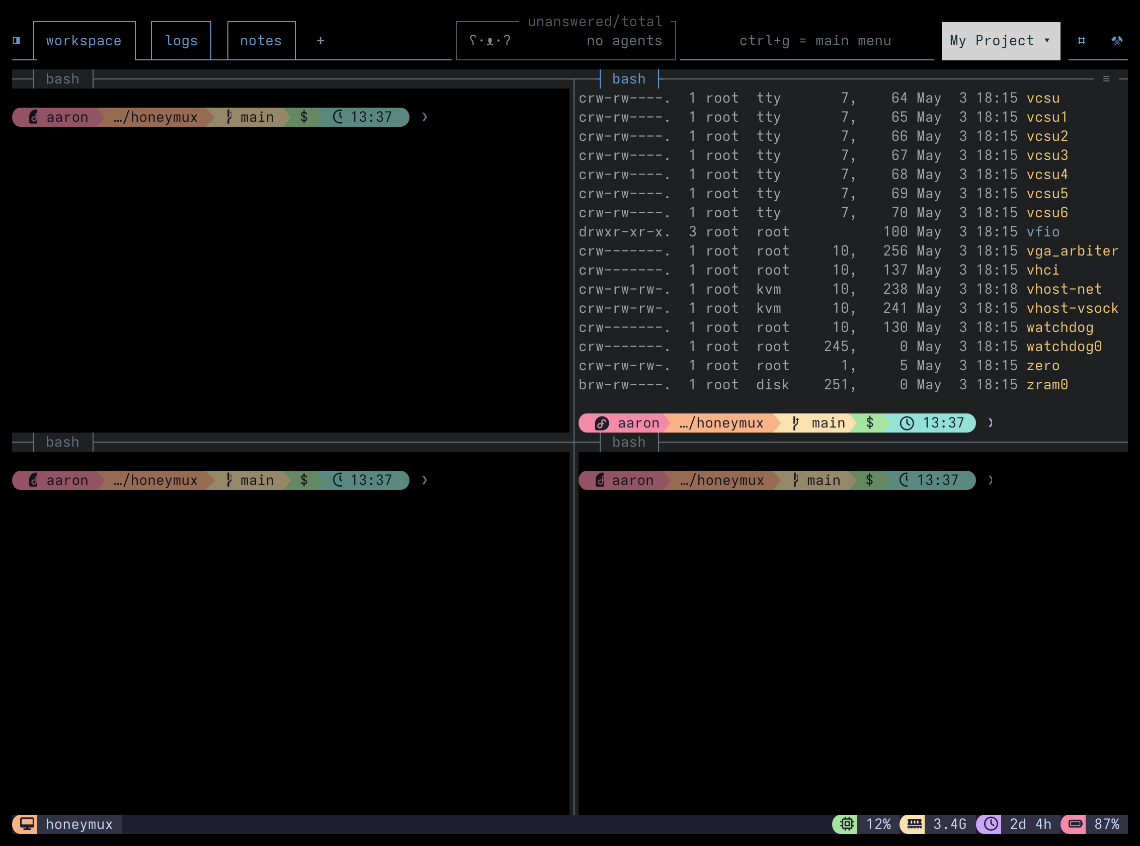
Task: Click the cursor prompt arrow in top-right pane
Action: [x=991, y=423]
